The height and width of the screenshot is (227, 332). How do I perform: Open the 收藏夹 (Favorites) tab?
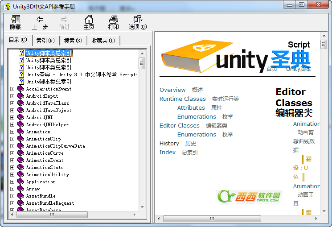tap(103, 41)
